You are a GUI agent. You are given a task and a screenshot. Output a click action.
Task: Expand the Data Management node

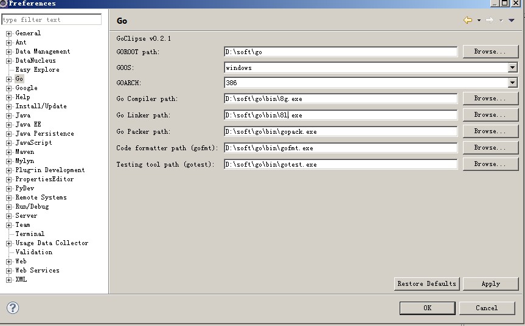tap(9, 52)
